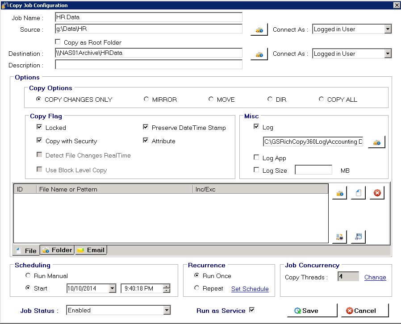Switch to the Email tab

click(91, 250)
